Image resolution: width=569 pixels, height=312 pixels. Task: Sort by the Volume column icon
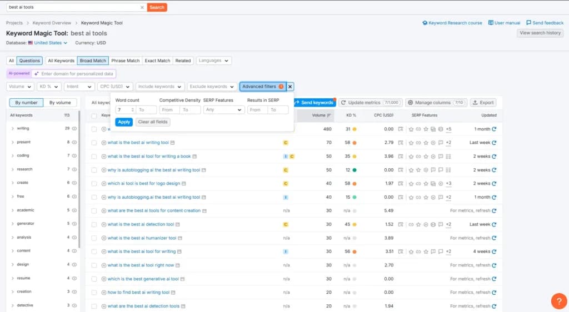click(329, 115)
